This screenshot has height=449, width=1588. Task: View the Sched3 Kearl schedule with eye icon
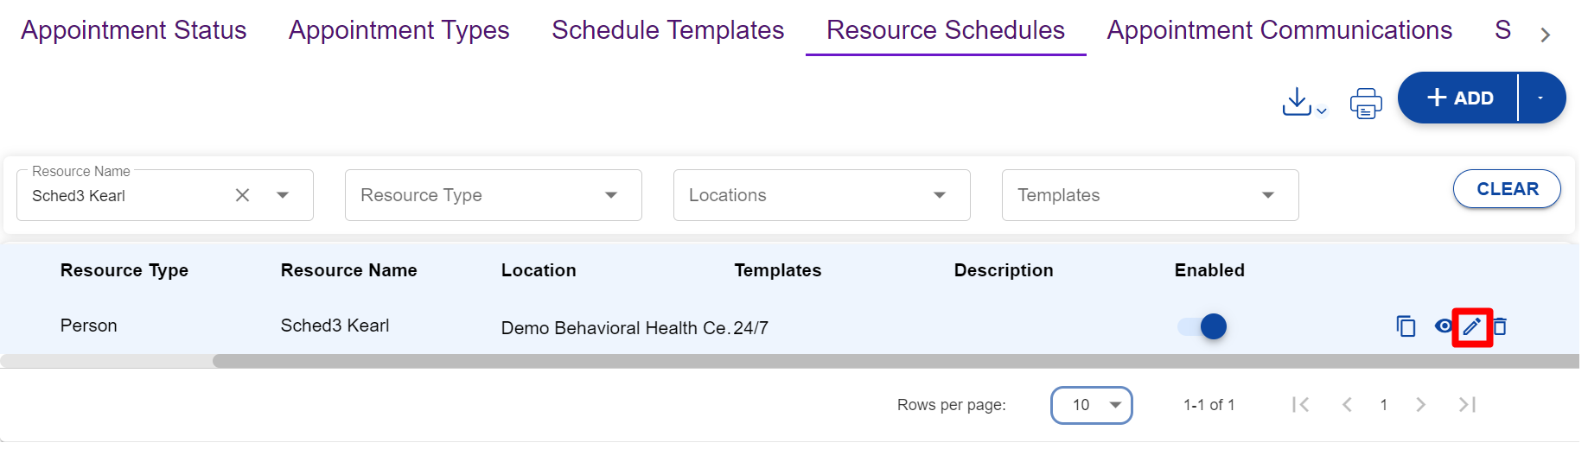(1443, 326)
